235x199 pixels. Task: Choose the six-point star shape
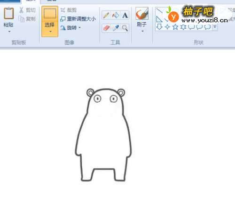(183, 27)
